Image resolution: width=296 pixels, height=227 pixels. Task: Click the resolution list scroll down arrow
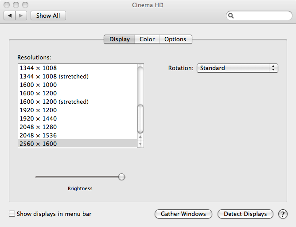click(140, 144)
